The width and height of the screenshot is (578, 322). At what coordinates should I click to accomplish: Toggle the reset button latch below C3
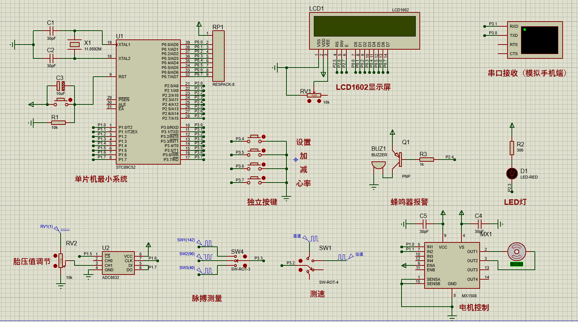point(71,100)
